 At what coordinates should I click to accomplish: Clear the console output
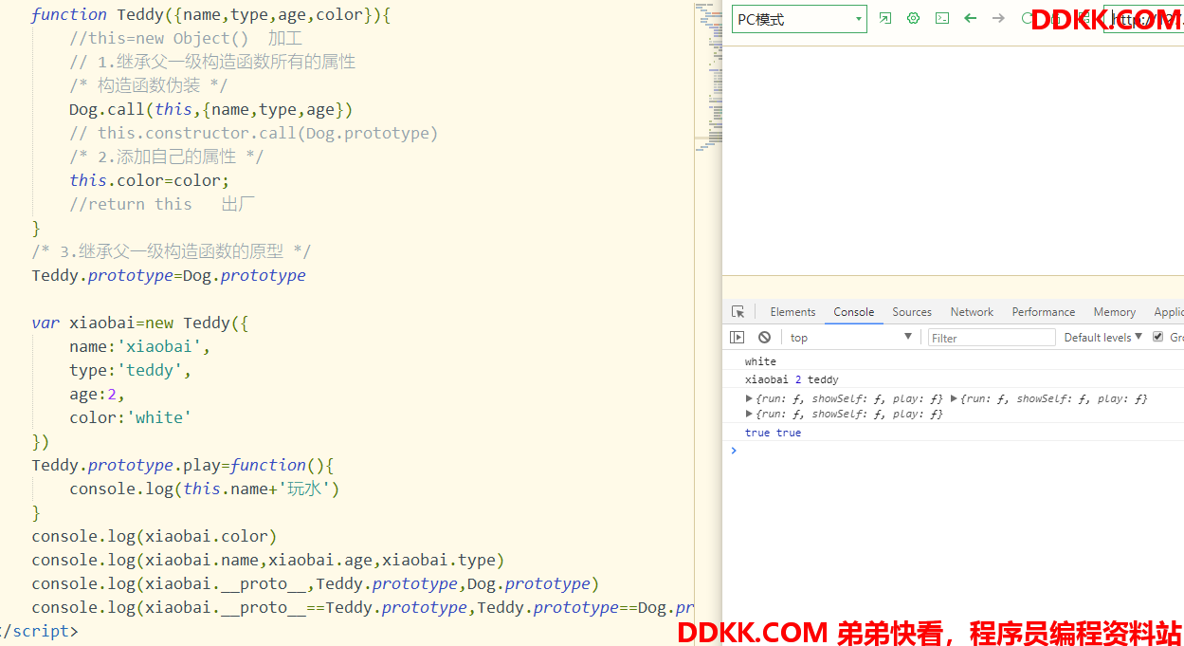tap(764, 338)
